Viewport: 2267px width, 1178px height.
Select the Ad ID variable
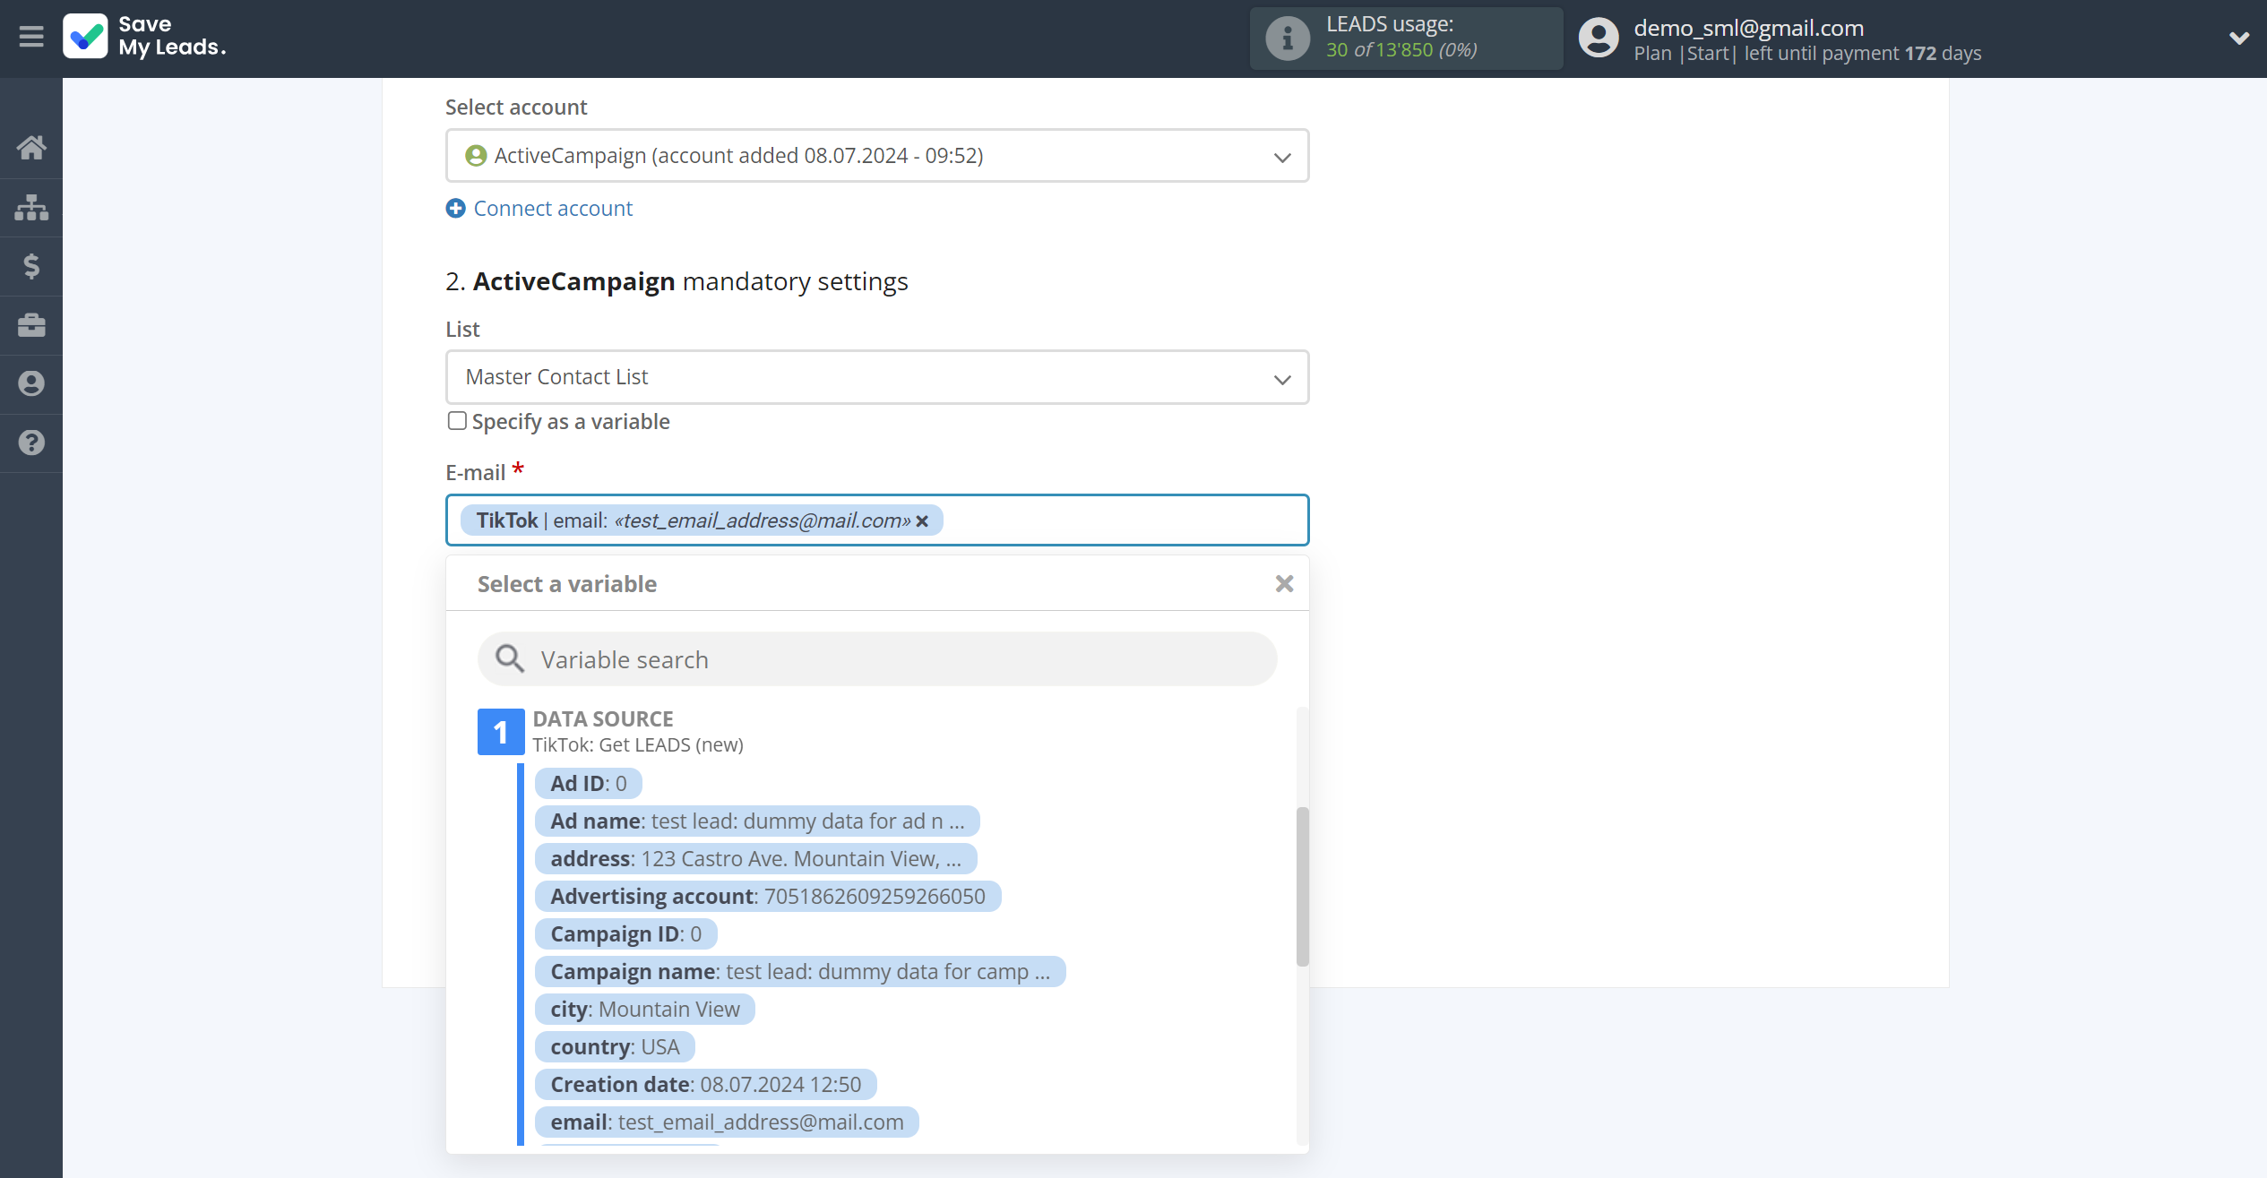589,784
